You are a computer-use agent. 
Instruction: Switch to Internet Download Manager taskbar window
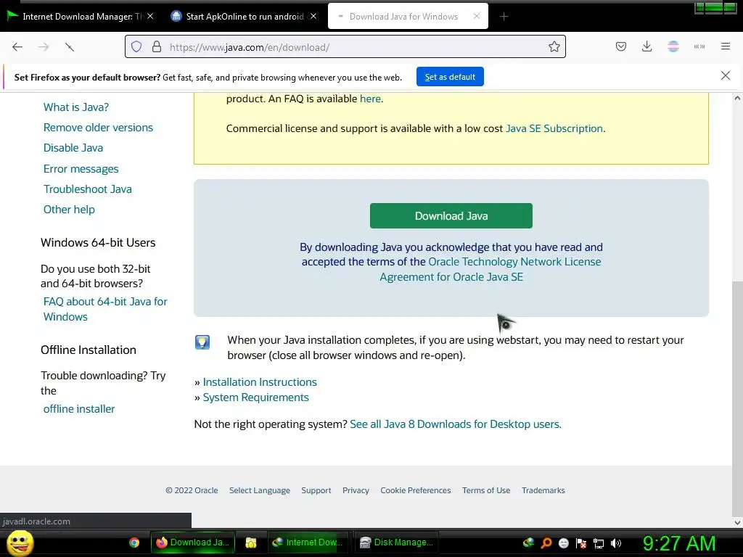308,542
